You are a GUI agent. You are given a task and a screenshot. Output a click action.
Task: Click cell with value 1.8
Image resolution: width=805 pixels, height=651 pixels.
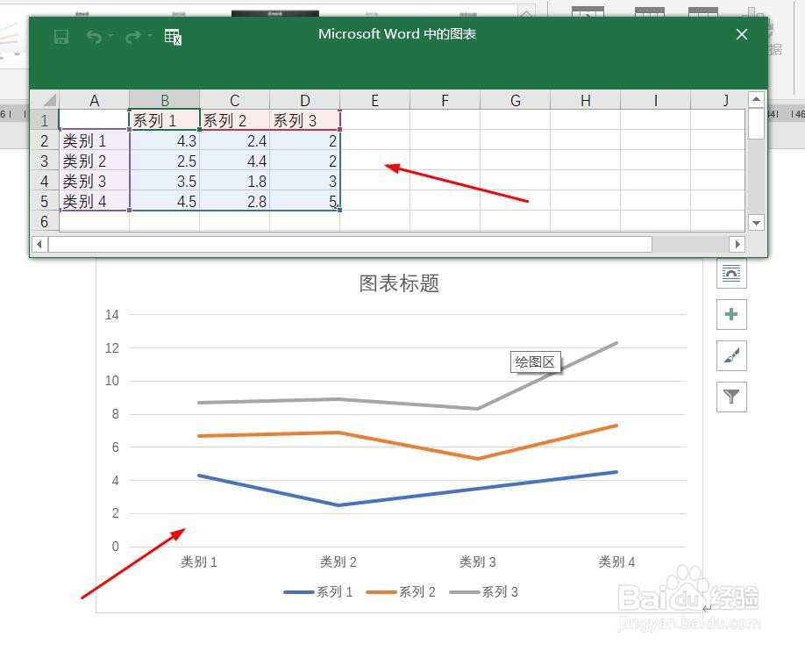[235, 181]
